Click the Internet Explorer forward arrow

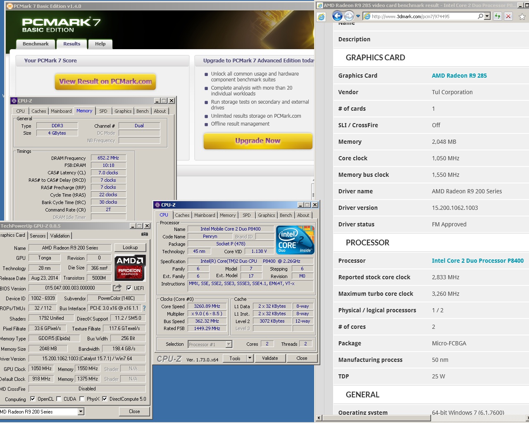tap(349, 16)
